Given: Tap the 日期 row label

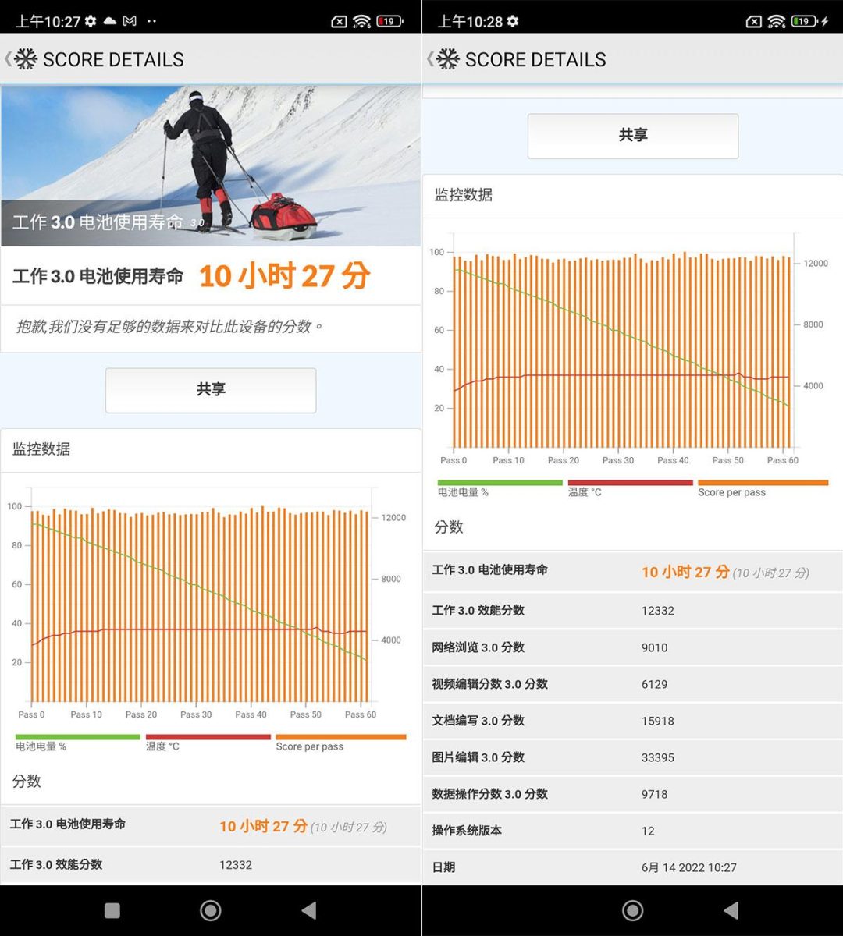Looking at the screenshot, I should click(x=443, y=867).
